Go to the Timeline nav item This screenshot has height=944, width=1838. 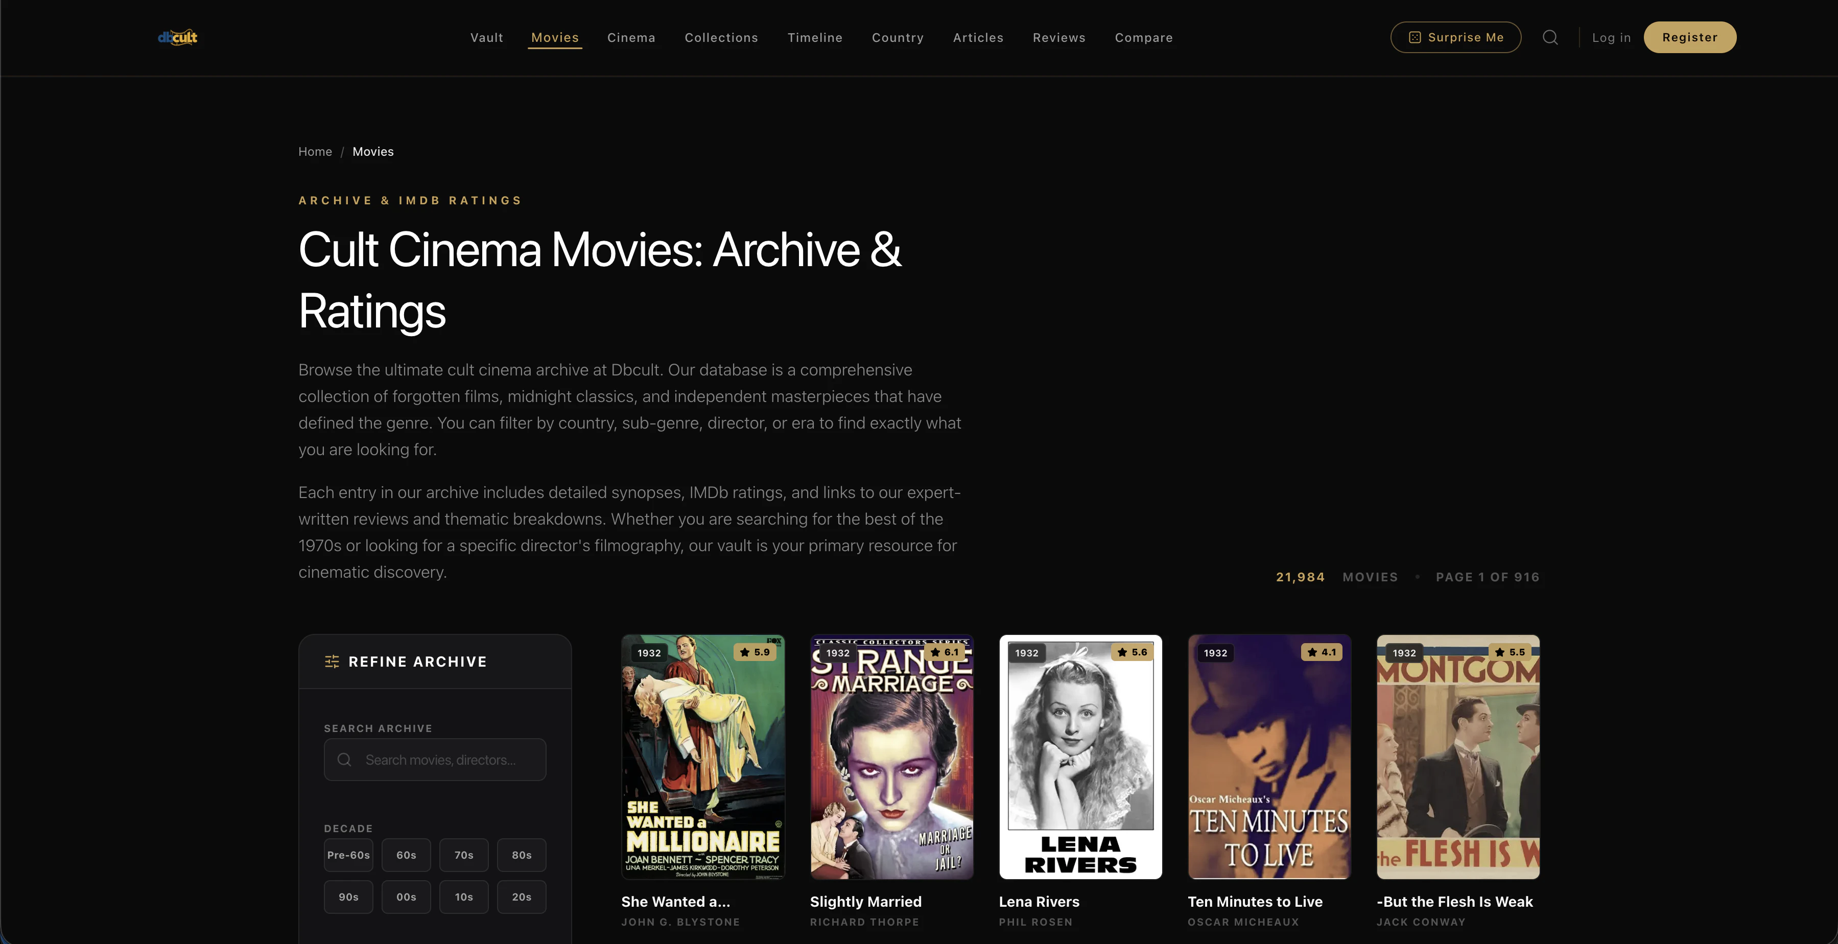point(815,37)
